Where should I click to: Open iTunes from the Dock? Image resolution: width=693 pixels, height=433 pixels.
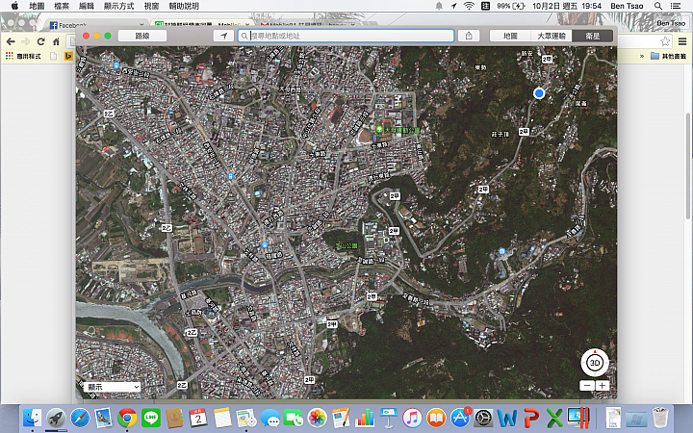point(412,418)
